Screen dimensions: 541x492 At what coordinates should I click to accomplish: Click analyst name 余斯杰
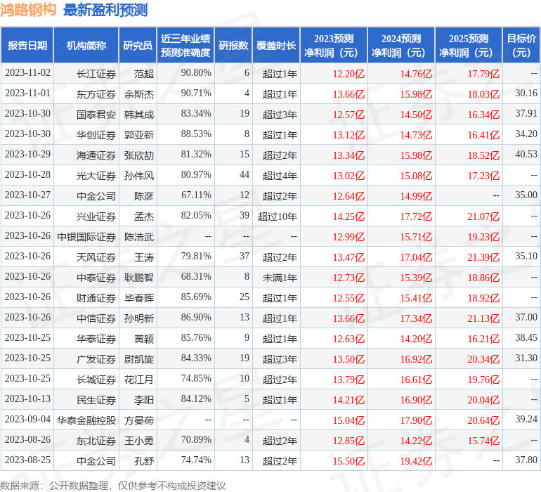pos(139,94)
